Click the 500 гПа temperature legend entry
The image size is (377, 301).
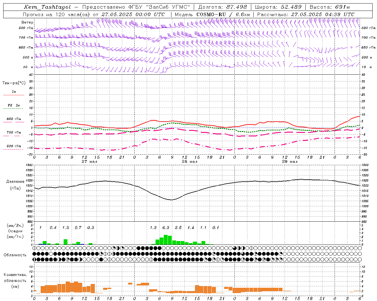click(14, 146)
